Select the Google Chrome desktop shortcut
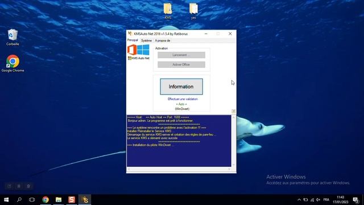Screen dimensions: 364x205 click(x=13, y=63)
